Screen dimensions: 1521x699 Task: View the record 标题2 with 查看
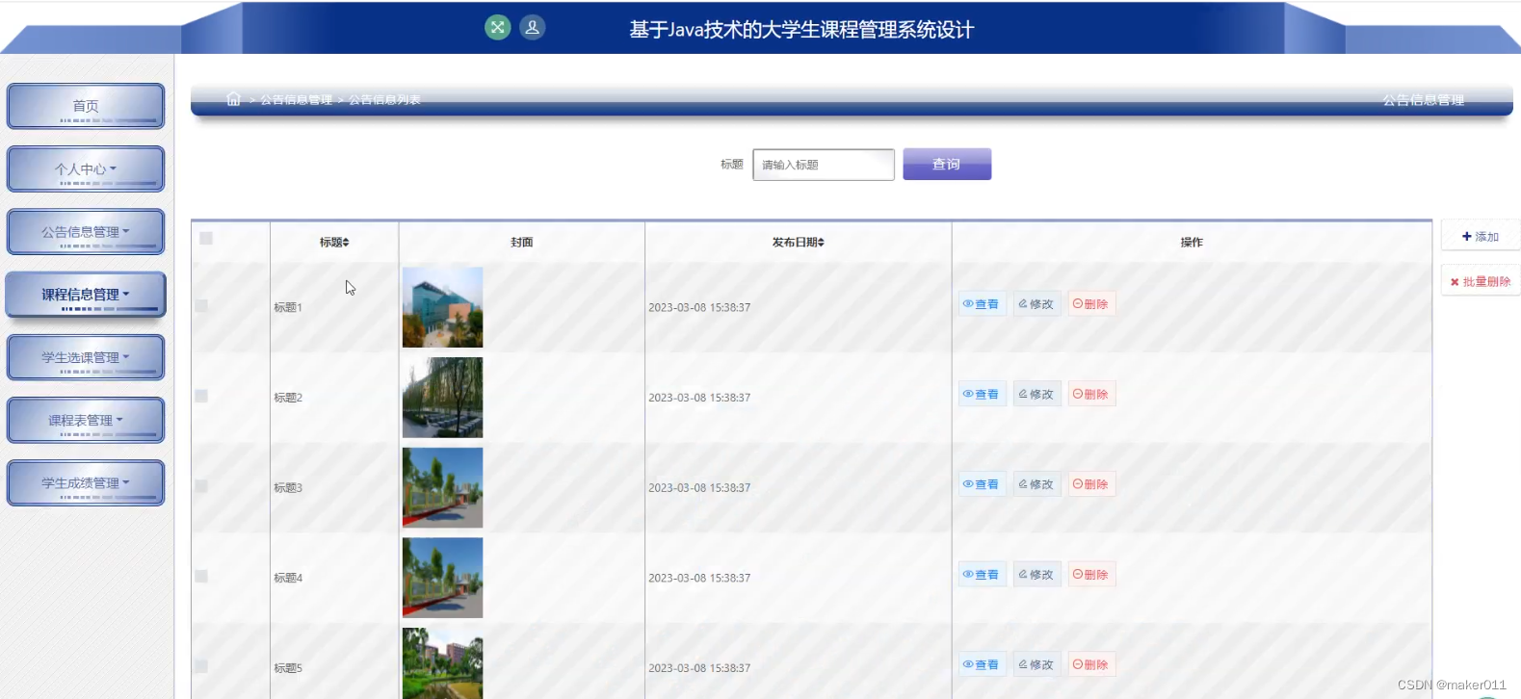pyautogui.click(x=982, y=394)
